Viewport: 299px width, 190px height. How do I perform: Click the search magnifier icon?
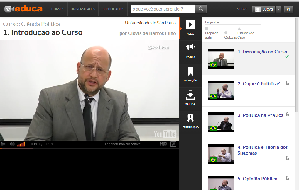pyautogui.click(x=201, y=9)
